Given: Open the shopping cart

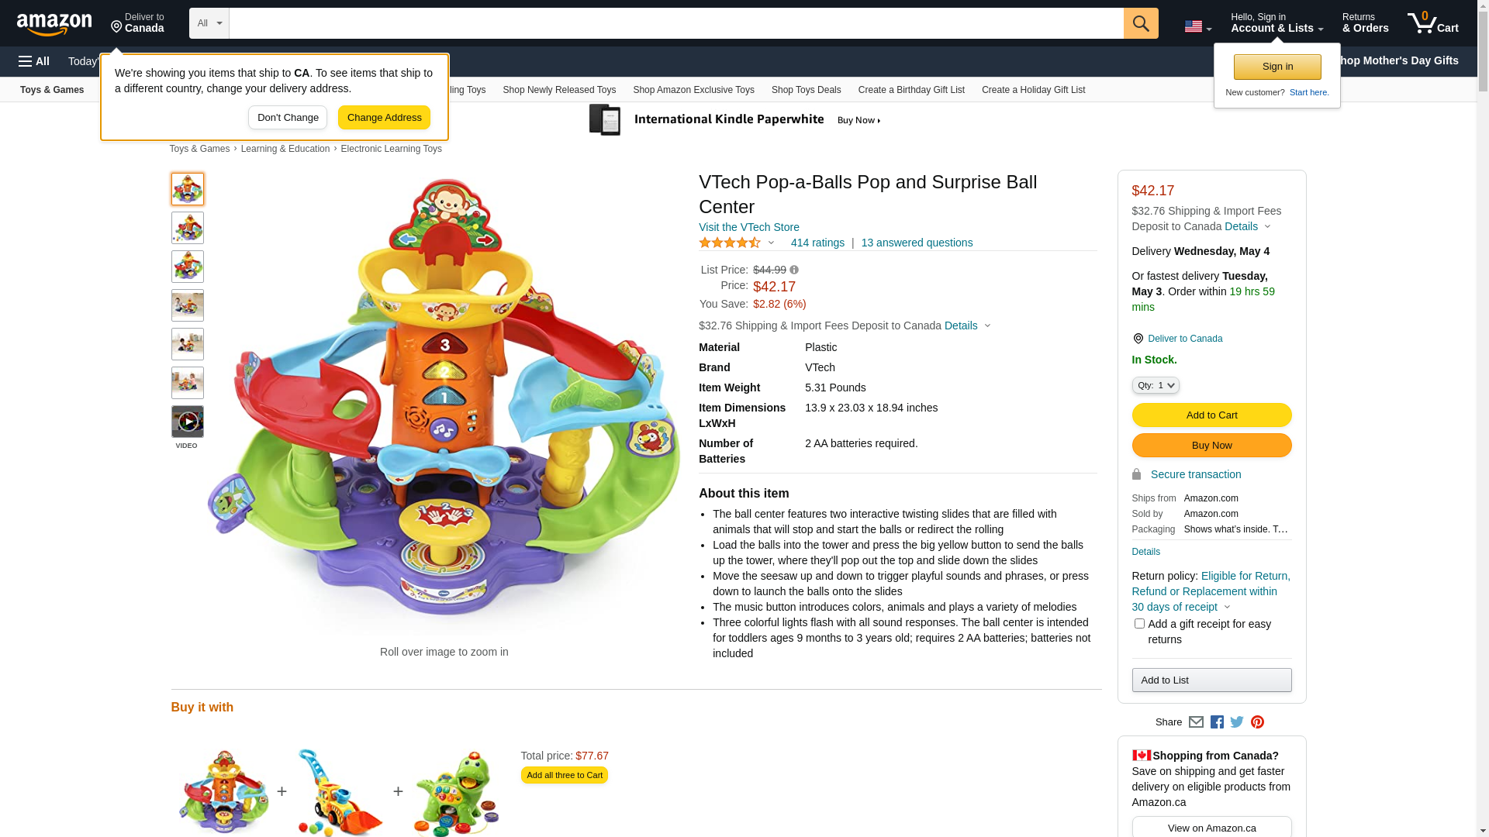Looking at the screenshot, I should coord(1432,23).
